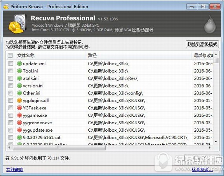
Task: Click path C:\更新\lolbox_33lc\Res\
Action: pos(113,78)
